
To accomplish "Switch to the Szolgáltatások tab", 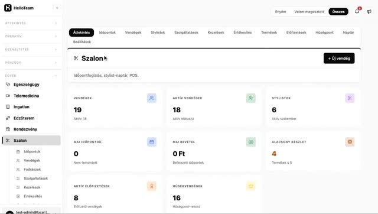I will [187, 33].
